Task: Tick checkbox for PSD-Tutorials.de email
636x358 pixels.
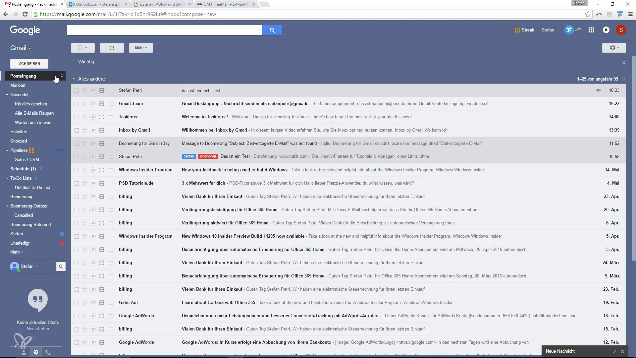Action: tap(77, 183)
